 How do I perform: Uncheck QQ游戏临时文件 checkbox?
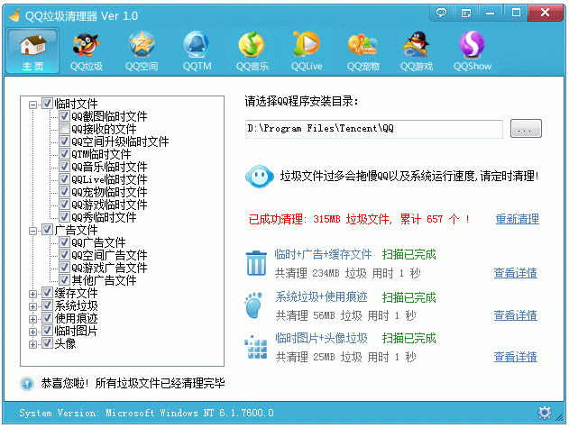point(64,205)
